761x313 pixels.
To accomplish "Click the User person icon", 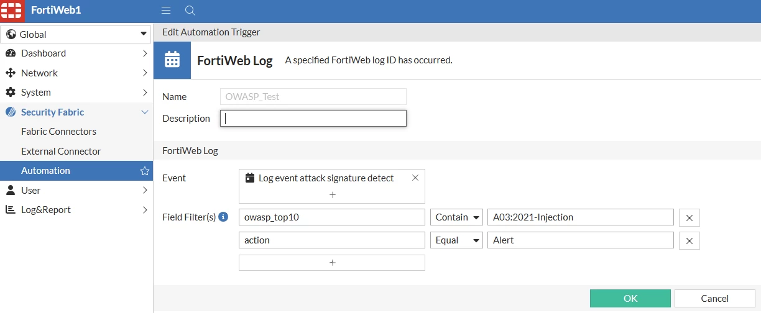I will coord(11,190).
